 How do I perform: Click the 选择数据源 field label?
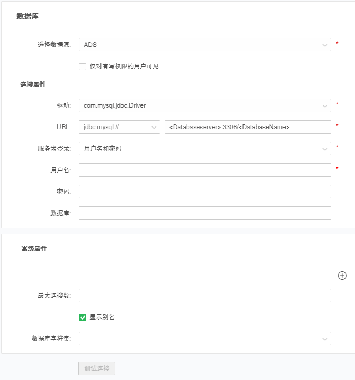pyautogui.click(x=54, y=45)
